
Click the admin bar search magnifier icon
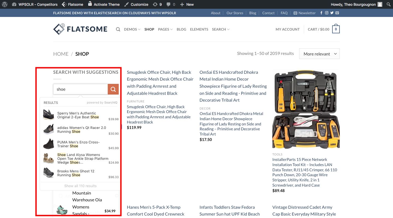(x=389, y=4)
